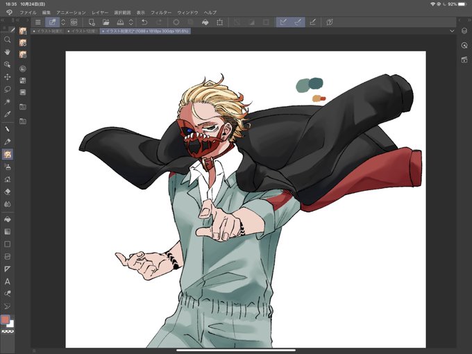This screenshot has width=472, height=354.
Task: Select the Airbrush tool
Action: pyautogui.click(x=7, y=167)
